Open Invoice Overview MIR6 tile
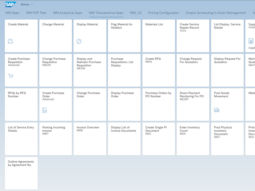255x191 pixels. pyautogui.click(x=90, y=139)
